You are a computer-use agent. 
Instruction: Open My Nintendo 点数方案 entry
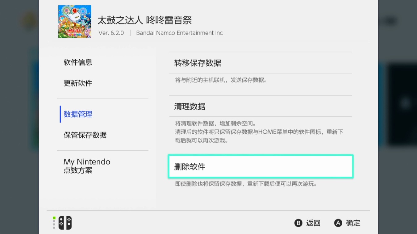pyautogui.click(x=87, y=166)
